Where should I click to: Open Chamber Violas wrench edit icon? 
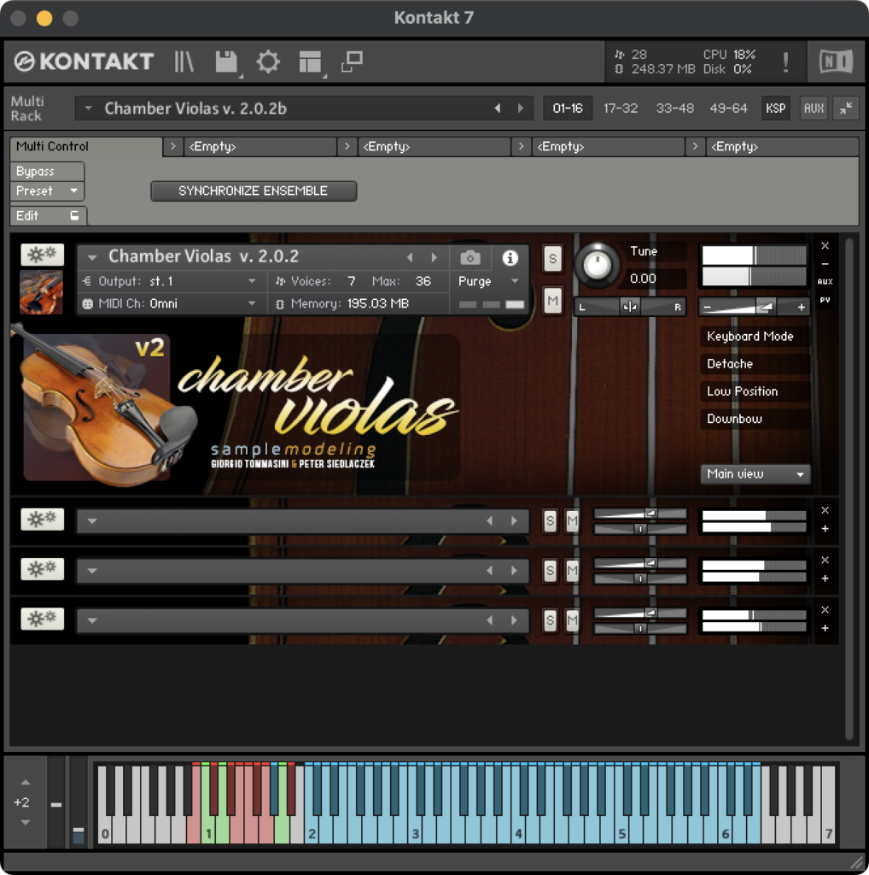click(43, 255)
